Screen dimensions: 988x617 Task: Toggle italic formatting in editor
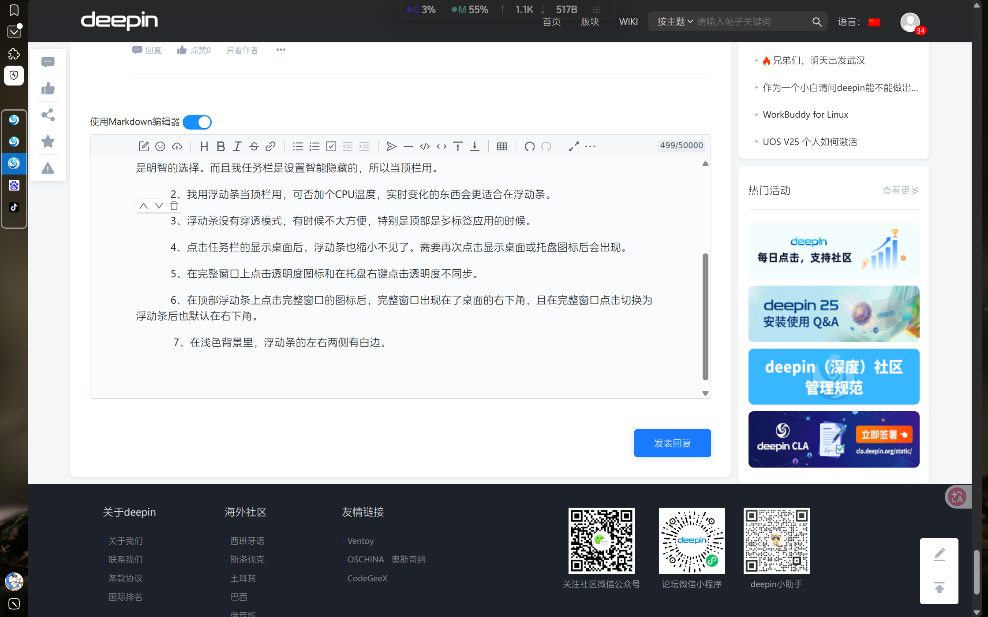(237, 146)
